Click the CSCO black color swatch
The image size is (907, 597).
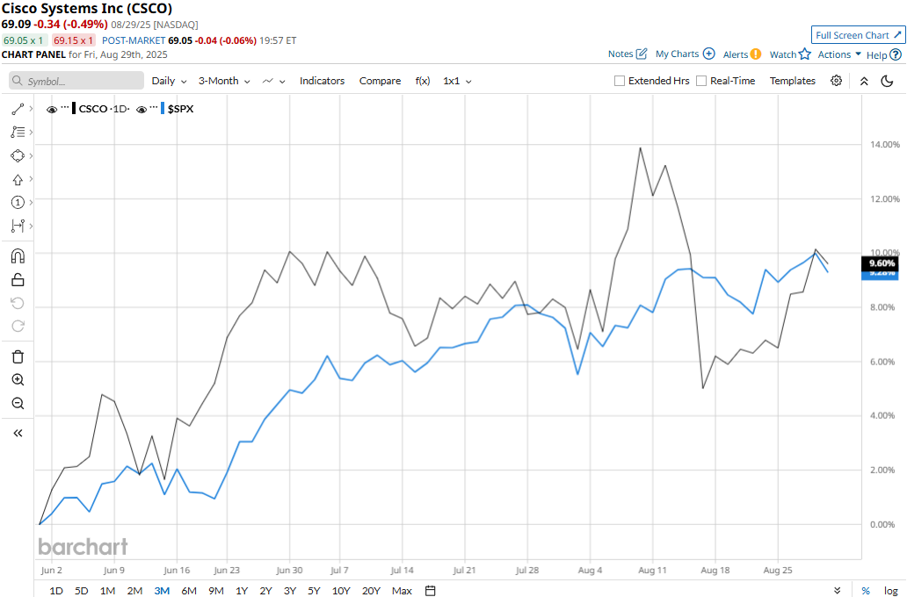pyautogui.click(x=74, y=108)
